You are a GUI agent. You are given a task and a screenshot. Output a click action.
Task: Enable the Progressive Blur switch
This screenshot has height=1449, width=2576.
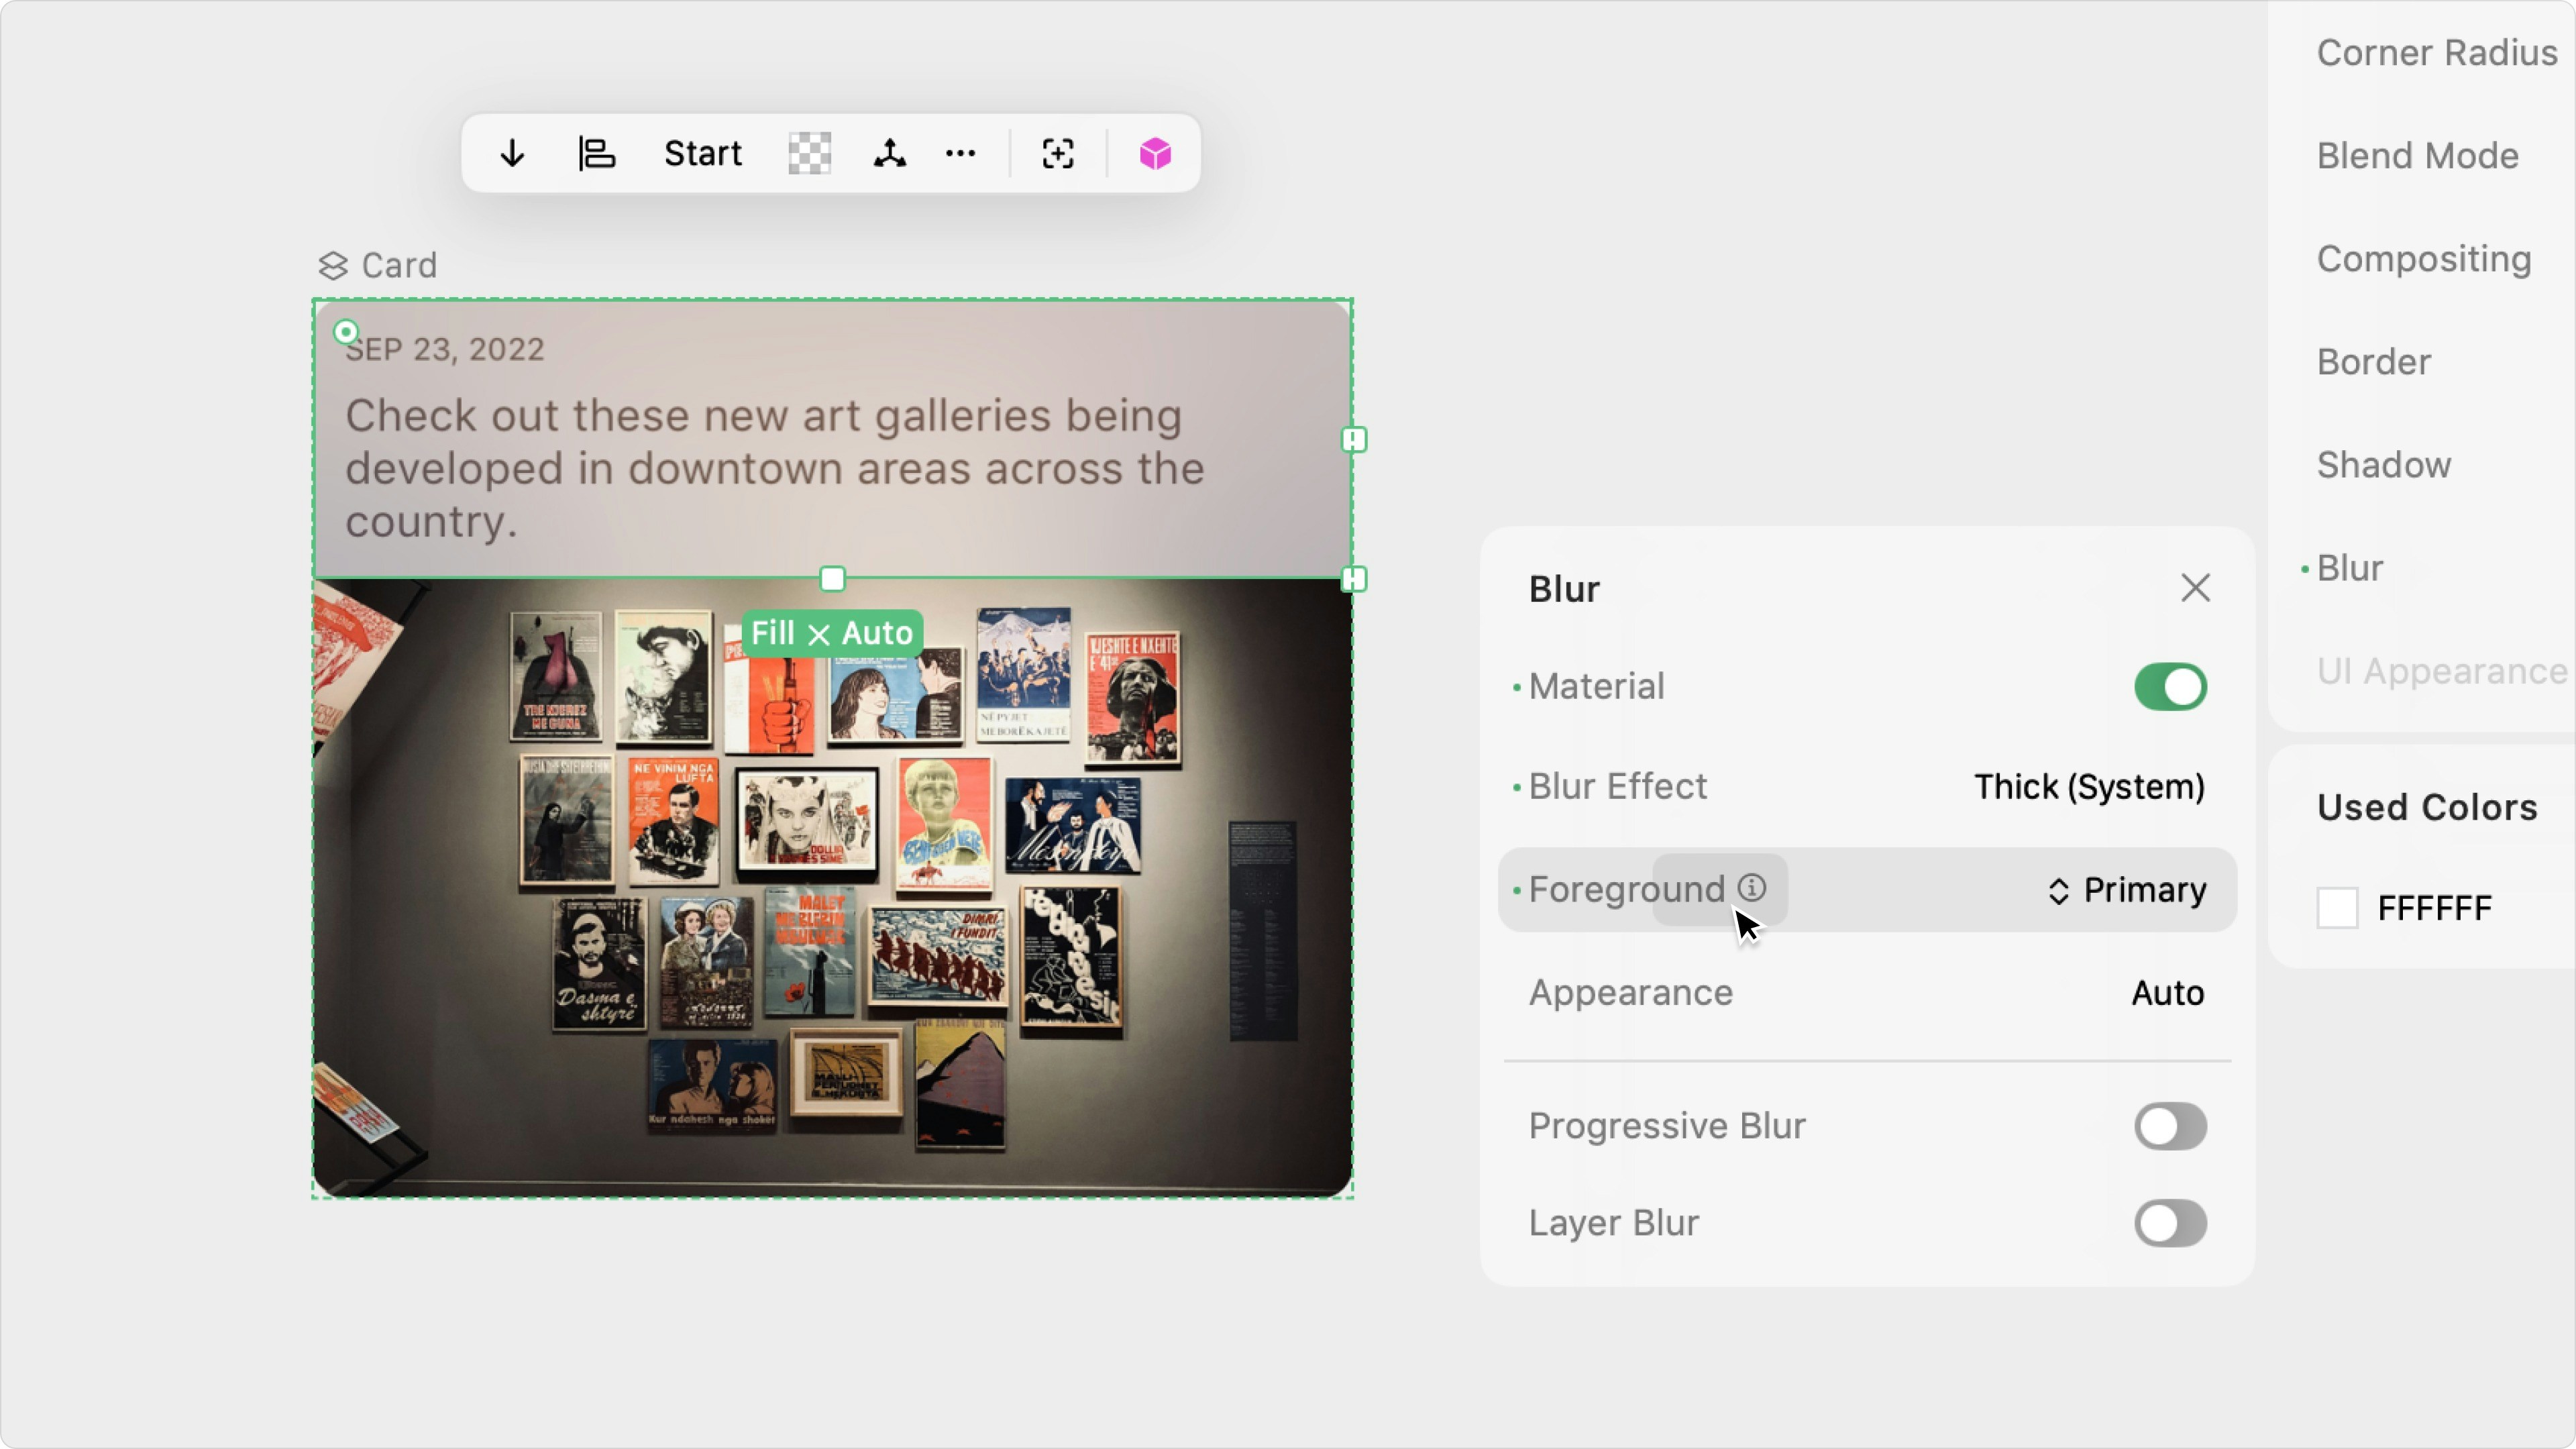pos(2170,1126)
